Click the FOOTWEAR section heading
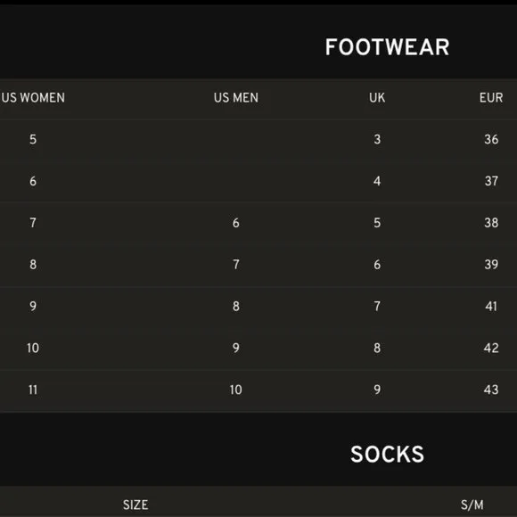 tap(387, 47)
